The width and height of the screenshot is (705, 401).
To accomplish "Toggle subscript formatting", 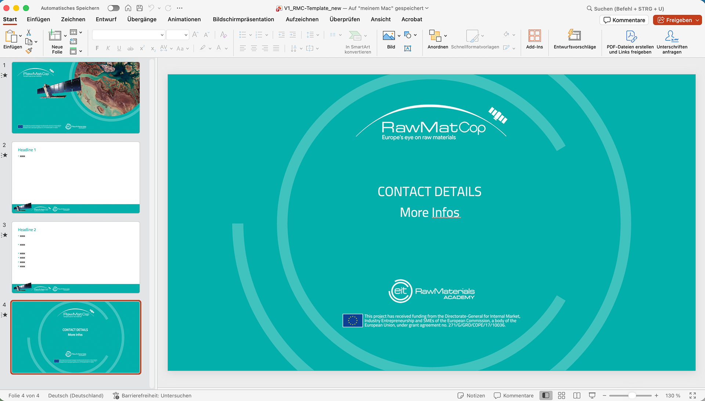I will [153, 48].
